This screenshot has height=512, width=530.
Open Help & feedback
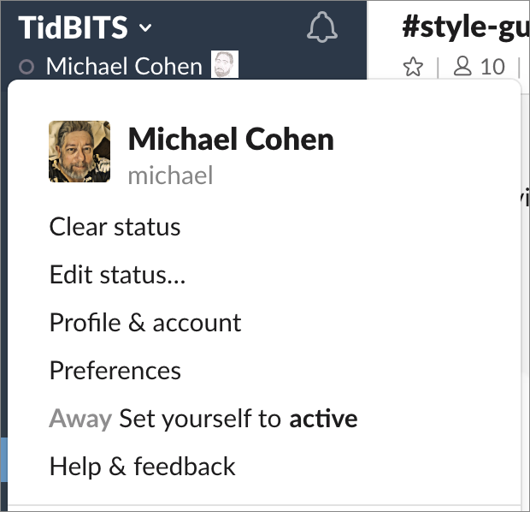[x=142, y=467]
